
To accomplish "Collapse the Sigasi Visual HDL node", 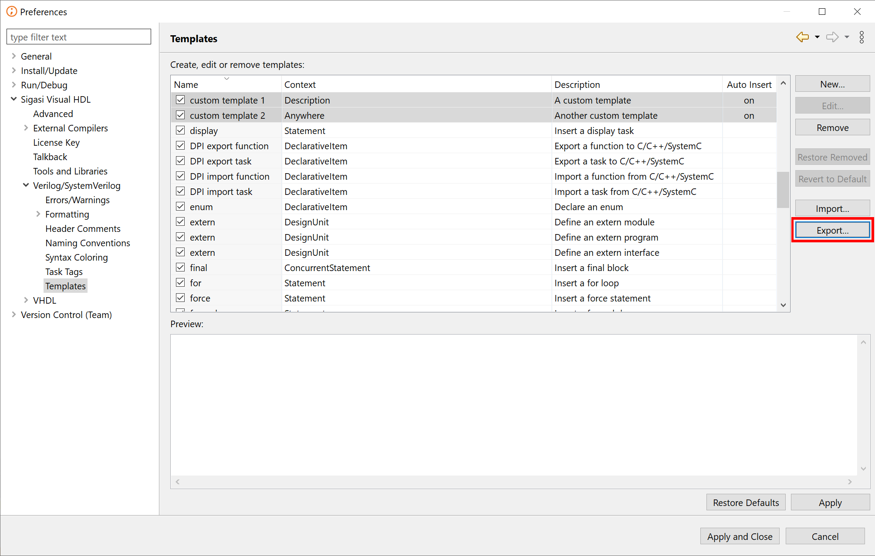I will [x=14, y=99].
